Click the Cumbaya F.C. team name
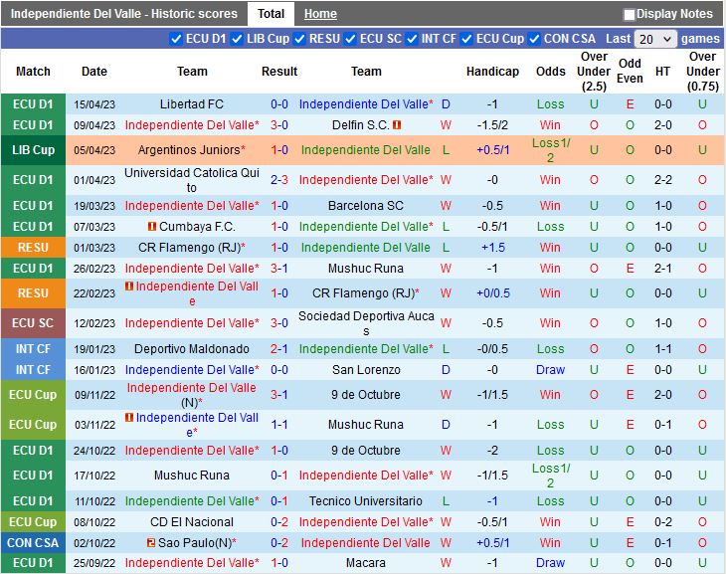Viewport: 726px width, 574px height. point(197,227)
